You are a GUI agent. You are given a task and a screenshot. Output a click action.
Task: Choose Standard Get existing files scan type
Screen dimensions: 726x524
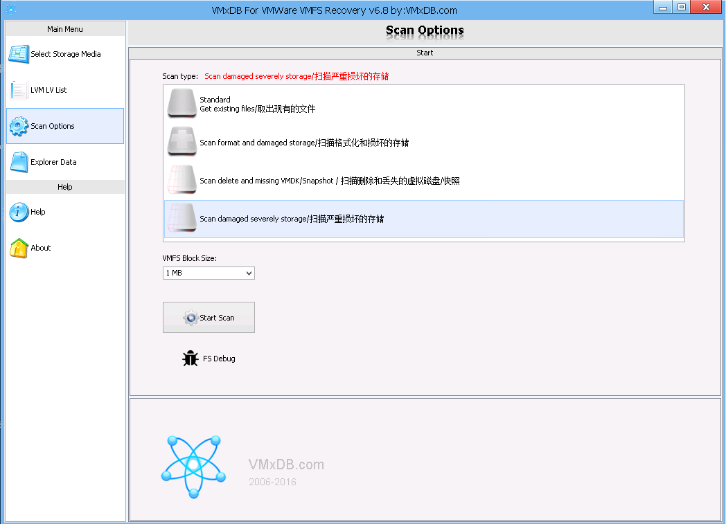(424, 104)
